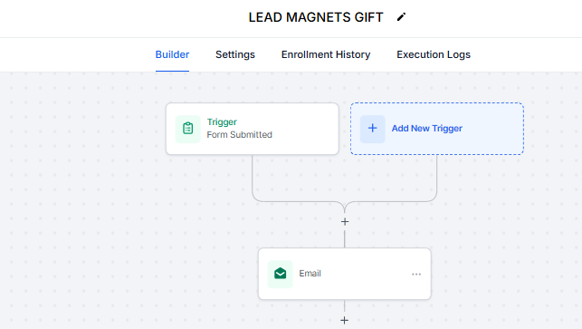Viewport: 582px width, 329px height.
Task: Open the Form Submitted trigger card
Action: pyautogui.click(x=253, y=129)
